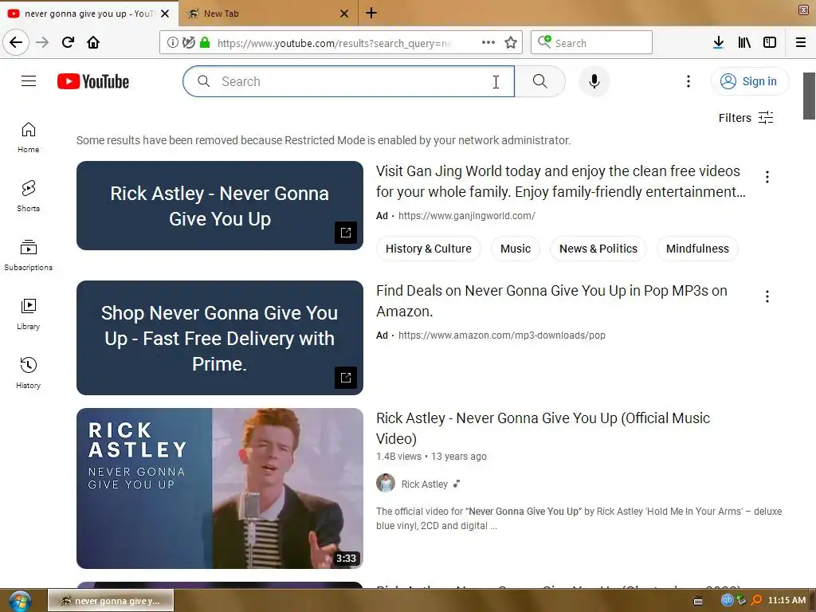This screenshot has width=816, height=612.
Task: Select the News & Politics chip
Action: pos(598,249)
